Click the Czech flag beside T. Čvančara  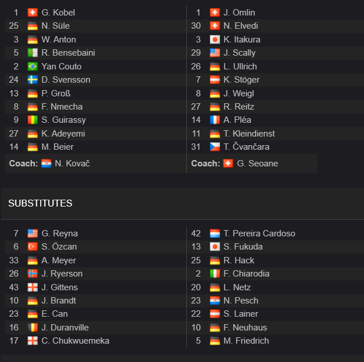pos(215,147)
